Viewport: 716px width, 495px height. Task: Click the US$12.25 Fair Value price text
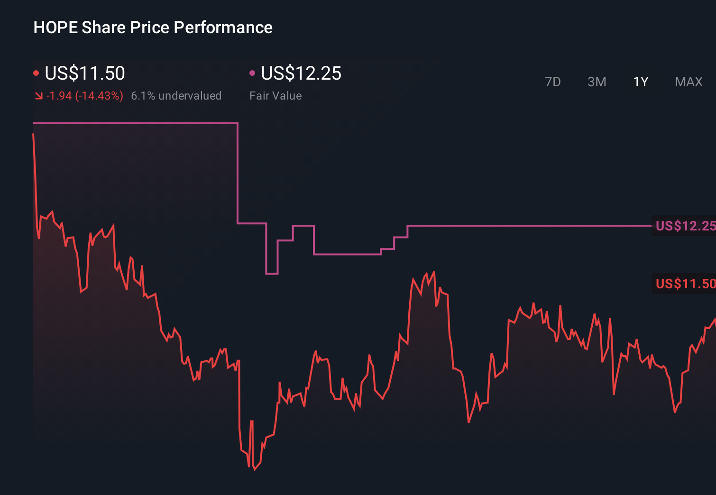[x=302, y=73]
